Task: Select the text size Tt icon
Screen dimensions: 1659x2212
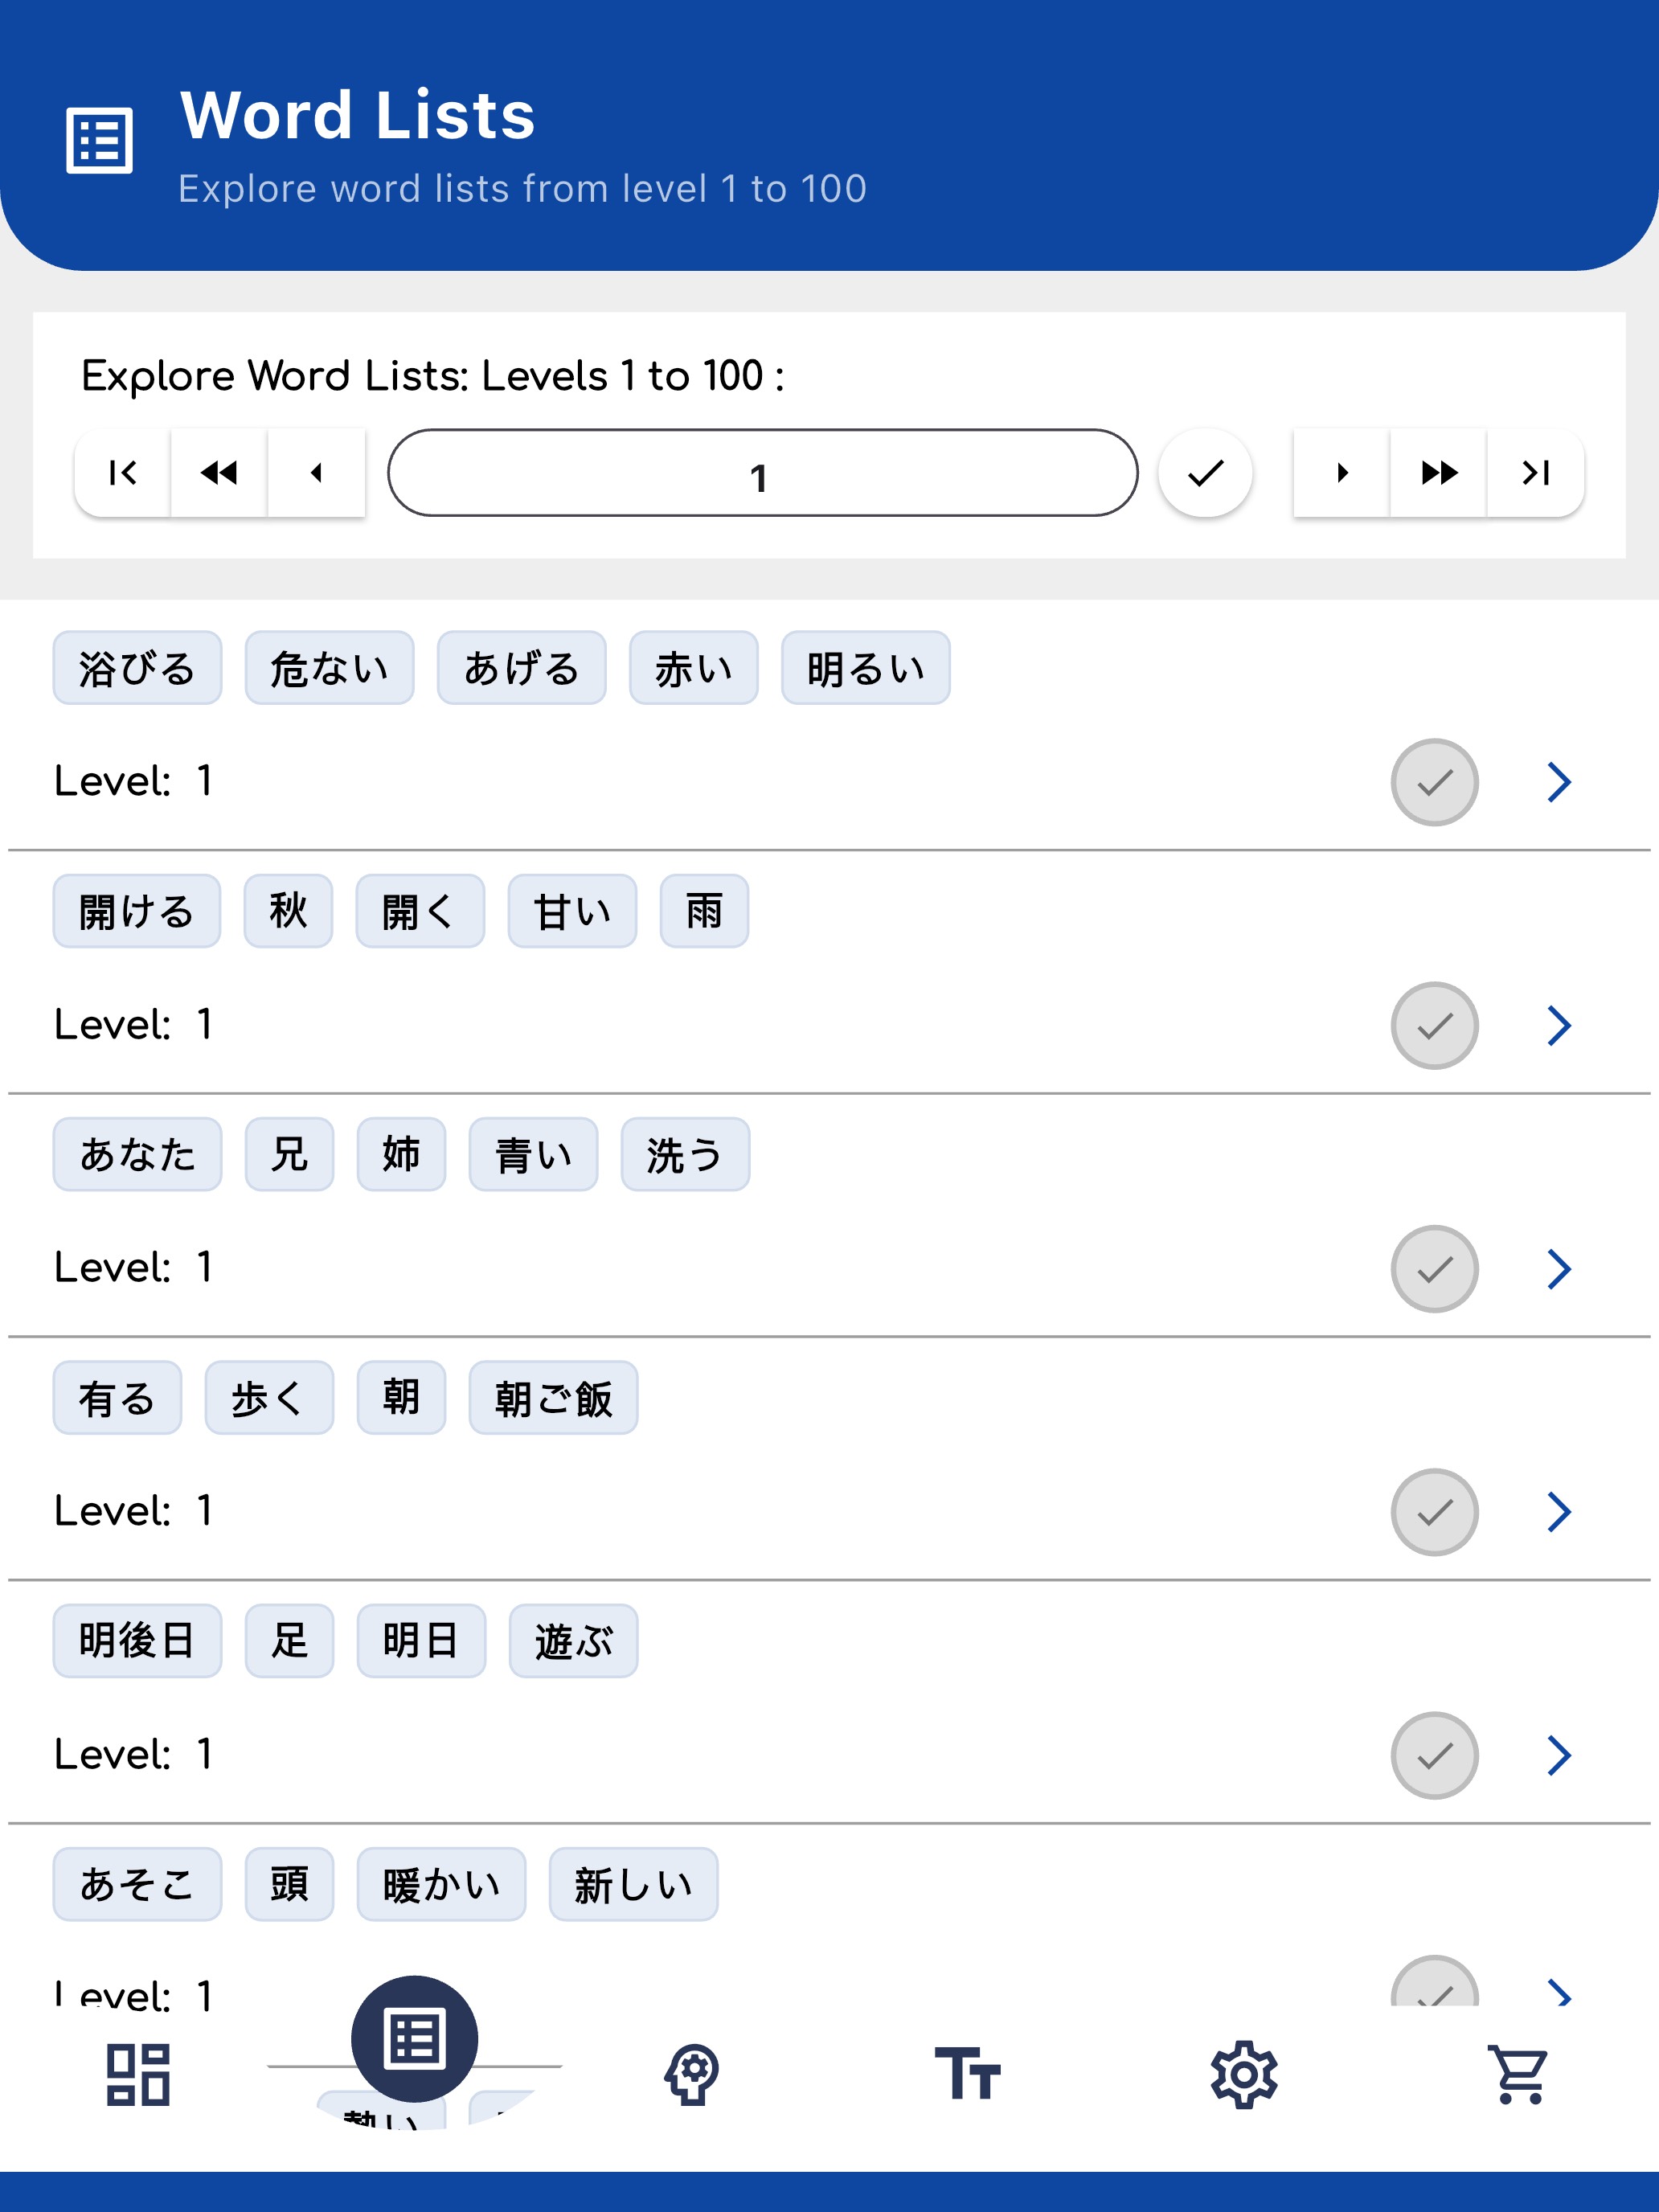Action: [x=968, y=2074]
